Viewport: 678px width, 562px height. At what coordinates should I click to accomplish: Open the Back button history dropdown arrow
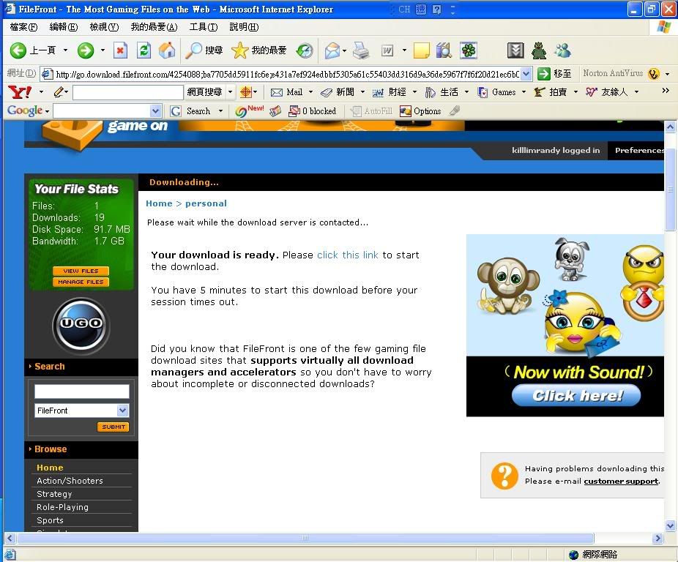tap(65, 50)
